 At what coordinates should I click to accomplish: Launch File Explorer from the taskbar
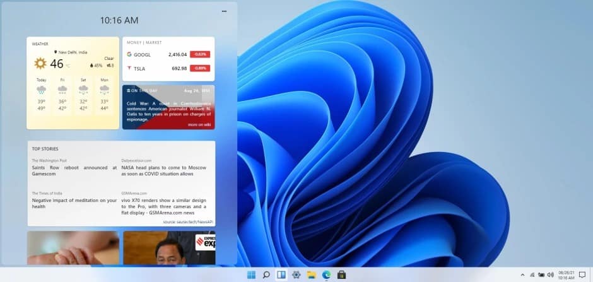pyautogui.click(x=311, y=274)
